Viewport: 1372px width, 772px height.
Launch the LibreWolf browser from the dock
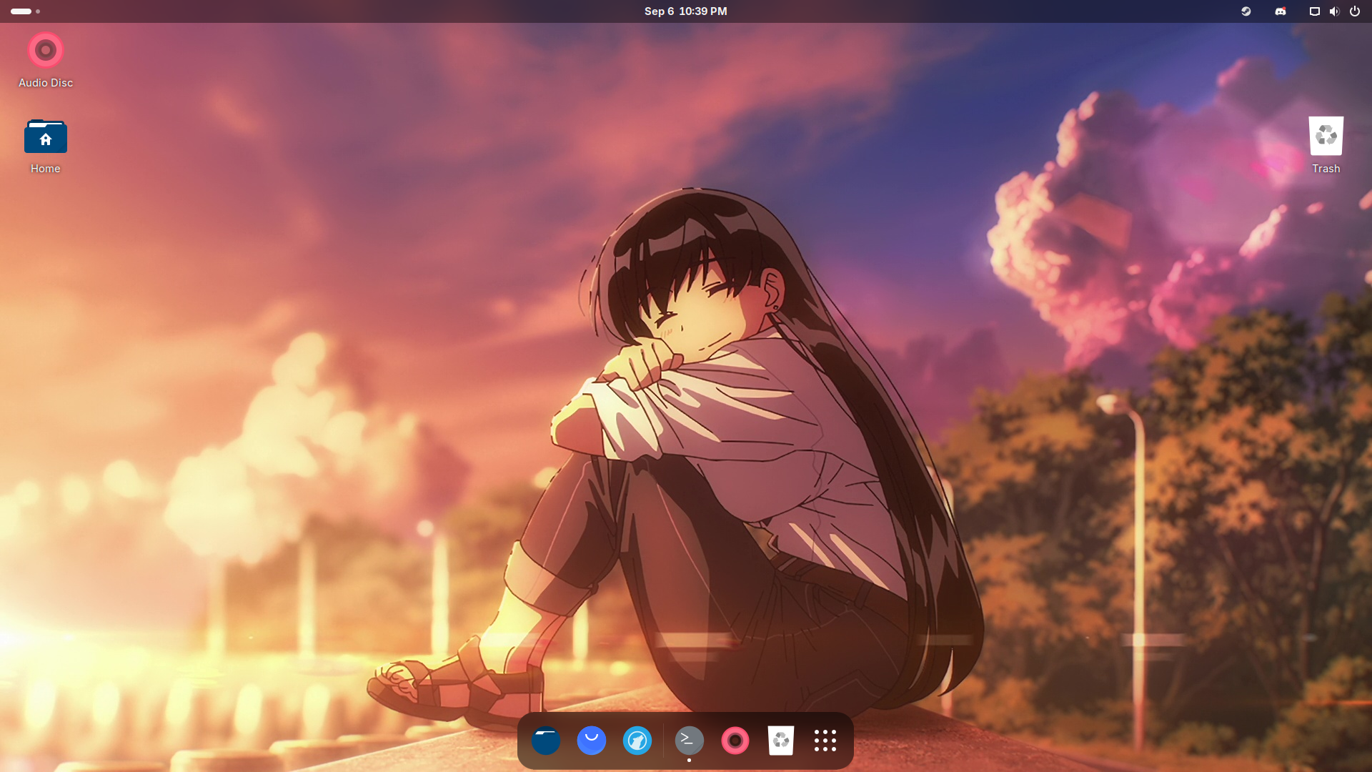coord(637,741)
